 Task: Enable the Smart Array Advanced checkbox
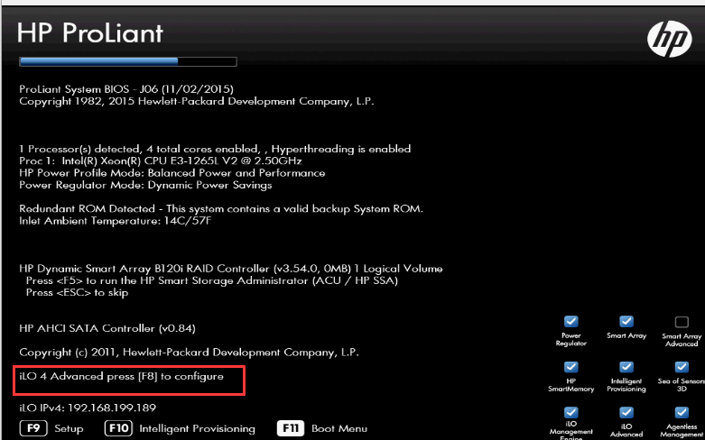coord(682,322)
